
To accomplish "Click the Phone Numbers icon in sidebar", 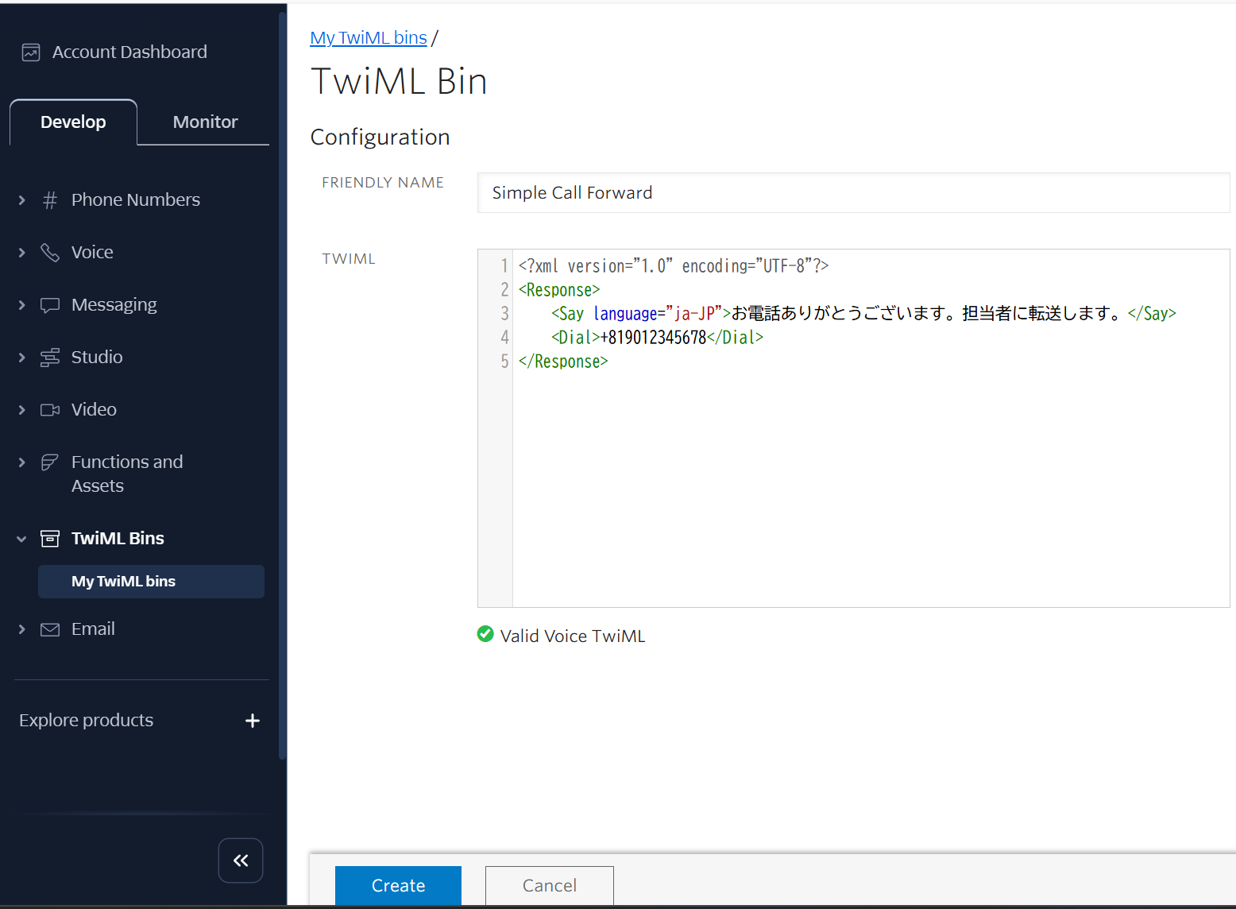I will tap(49, 199).
